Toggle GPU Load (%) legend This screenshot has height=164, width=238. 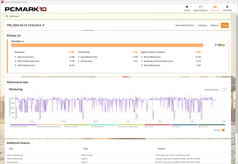158,126
